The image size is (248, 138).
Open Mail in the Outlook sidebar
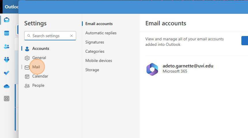coord(6,20)
